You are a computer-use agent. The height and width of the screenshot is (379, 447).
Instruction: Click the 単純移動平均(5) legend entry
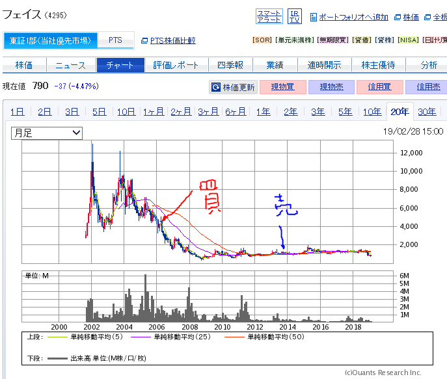click(85, 337)
